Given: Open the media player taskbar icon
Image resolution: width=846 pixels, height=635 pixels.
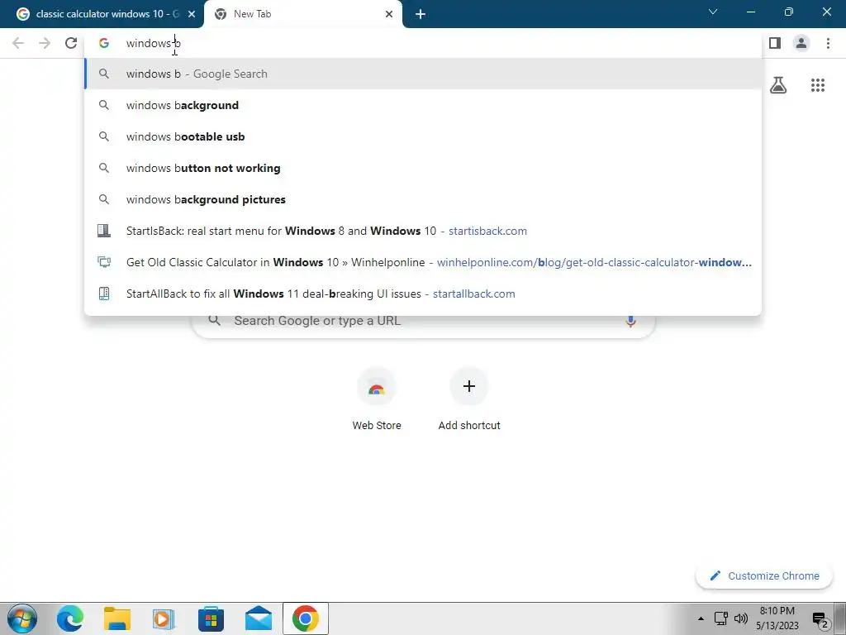Looking at the screenshot, I should (164, 618).
